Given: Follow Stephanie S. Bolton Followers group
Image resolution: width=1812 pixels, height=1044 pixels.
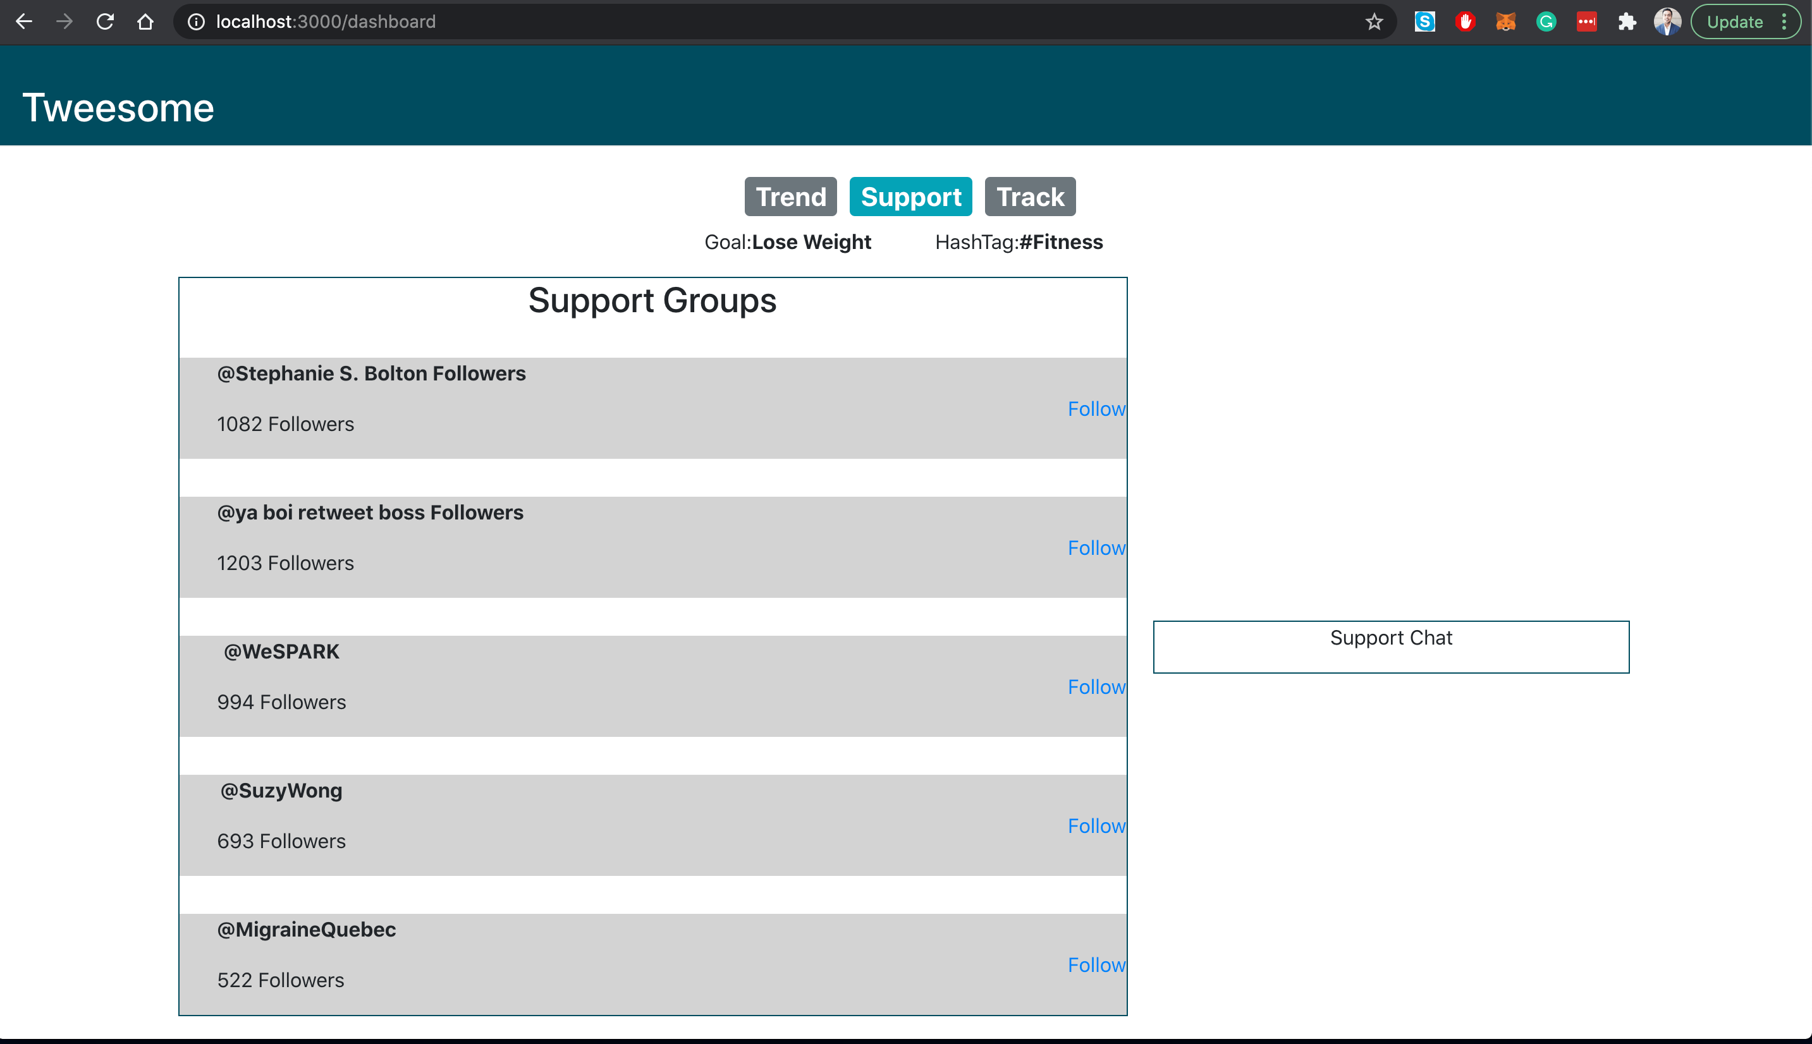Looking at the screenshot, I should pyautogui.click(x=1096, y=409).
